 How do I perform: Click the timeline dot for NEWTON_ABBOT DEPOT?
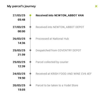pyautogui.click(x=30, y=27)
